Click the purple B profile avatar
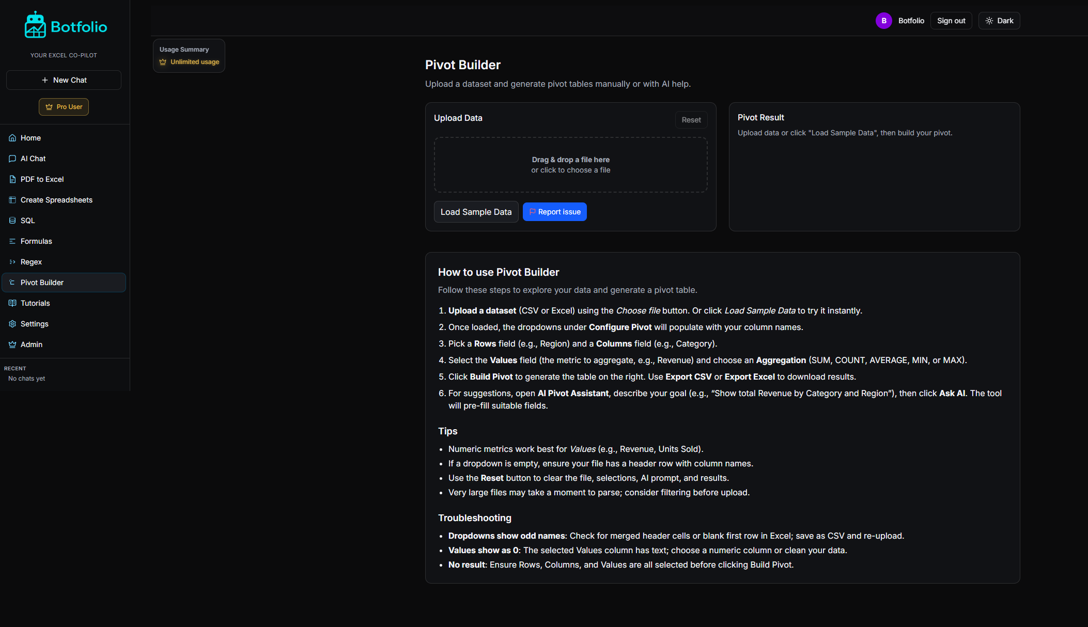This screenshot has width=1088, height=627. point(883,21)
